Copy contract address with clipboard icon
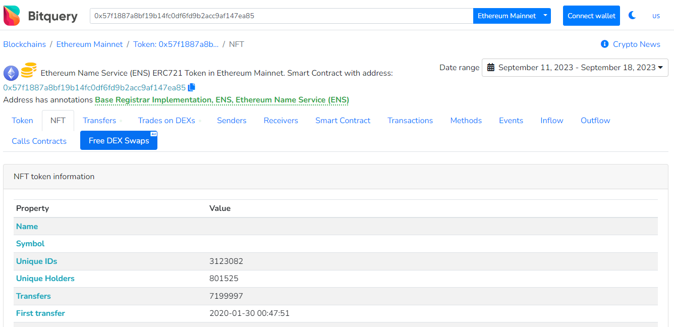 [x=192, y=87]
